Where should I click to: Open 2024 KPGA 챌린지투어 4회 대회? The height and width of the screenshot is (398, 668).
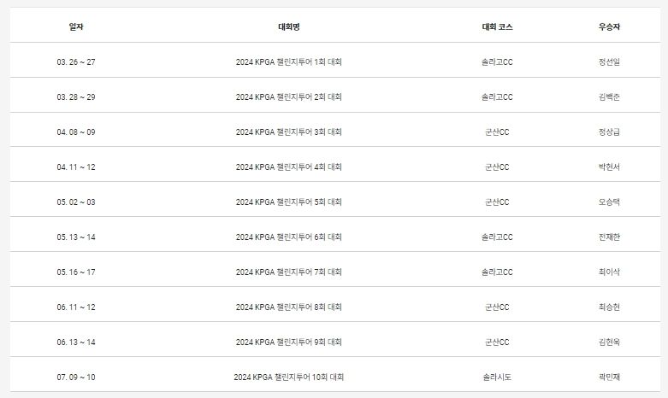[x=288, y=167]
